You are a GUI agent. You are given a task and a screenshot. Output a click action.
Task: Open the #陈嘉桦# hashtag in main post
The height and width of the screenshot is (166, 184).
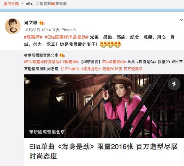(33, 37)
